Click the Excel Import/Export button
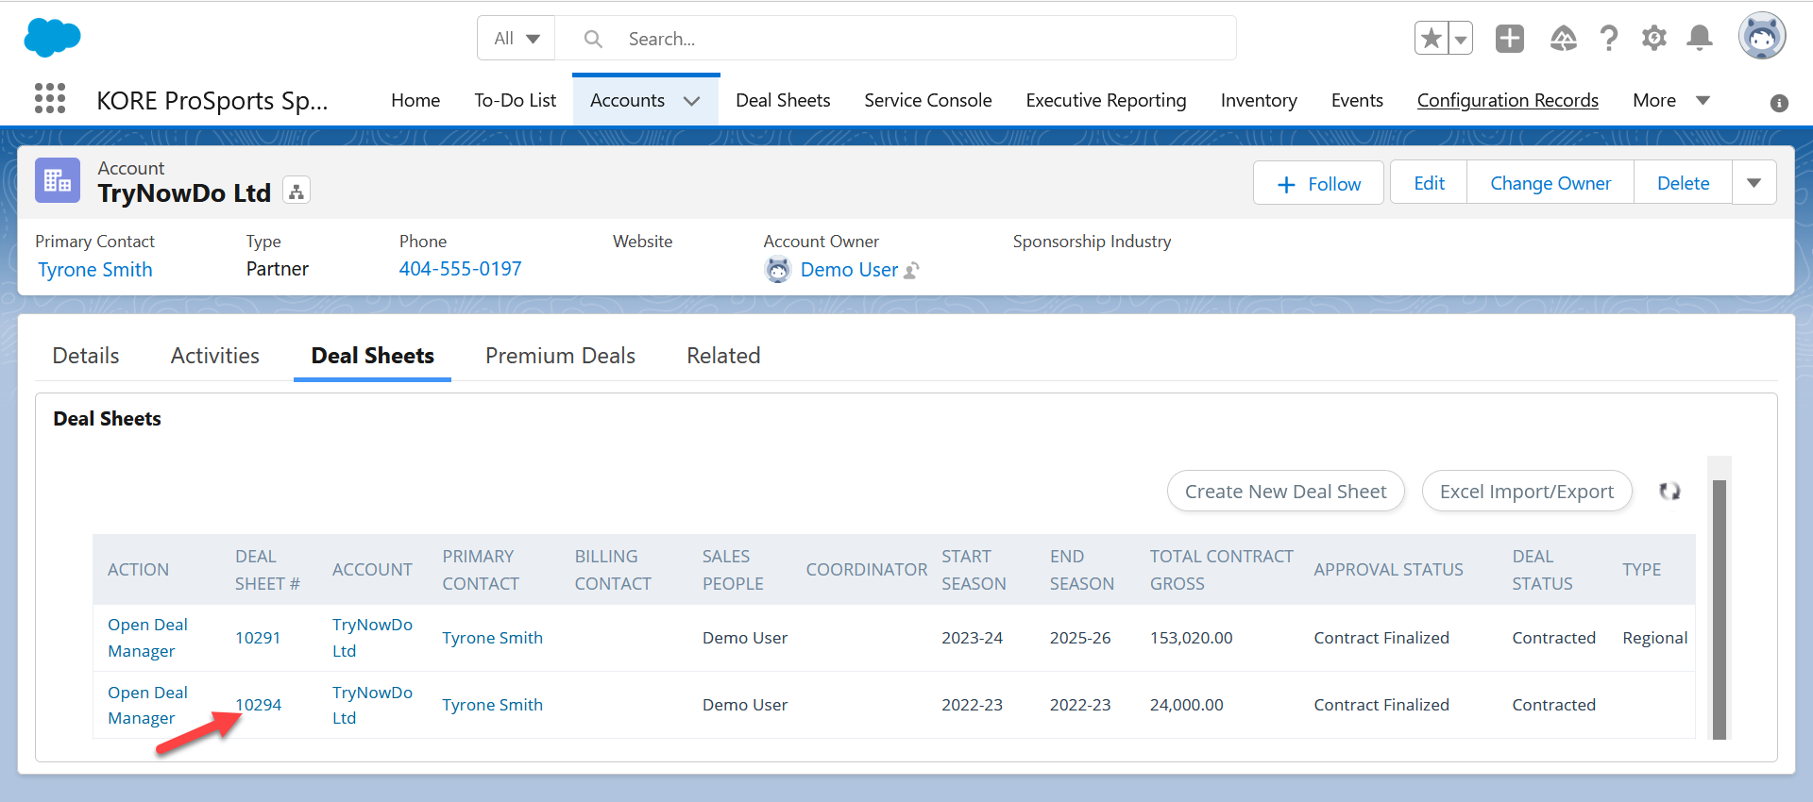Viewport: 1813px width, 802px height. (1527, 491)
